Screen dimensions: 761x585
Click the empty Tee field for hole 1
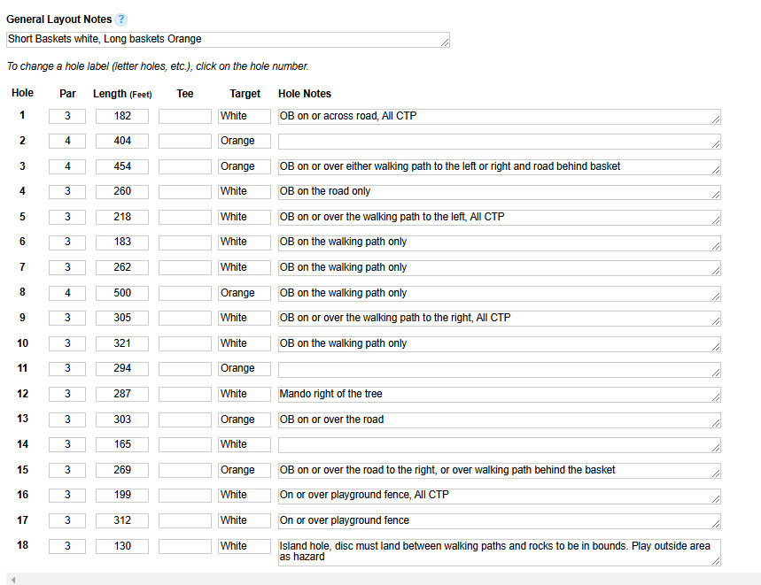185,116
